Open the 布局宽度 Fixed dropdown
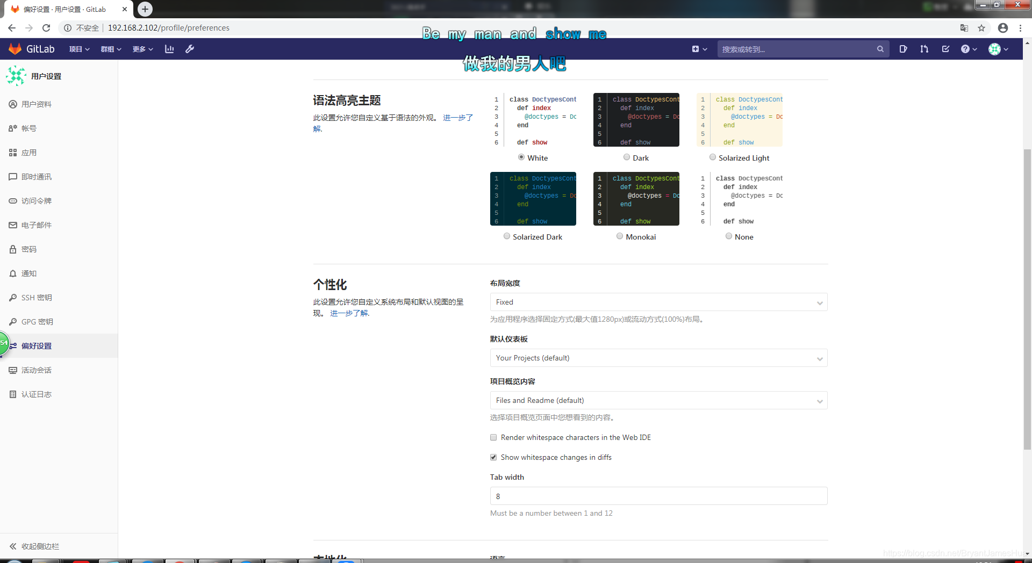1032x563 pixels. [x=658, y=302]
